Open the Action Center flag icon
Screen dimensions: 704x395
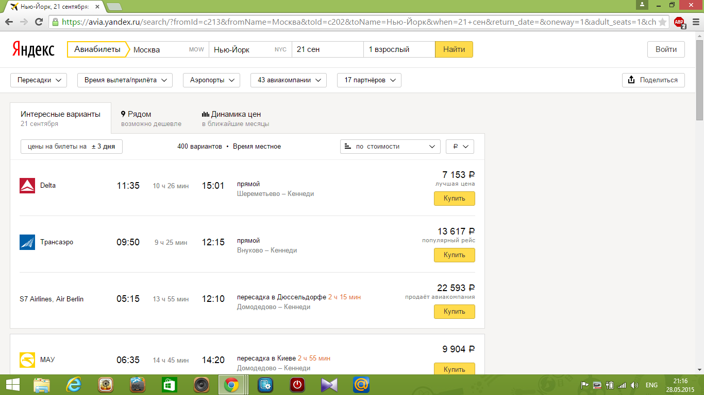click(585, 385)
